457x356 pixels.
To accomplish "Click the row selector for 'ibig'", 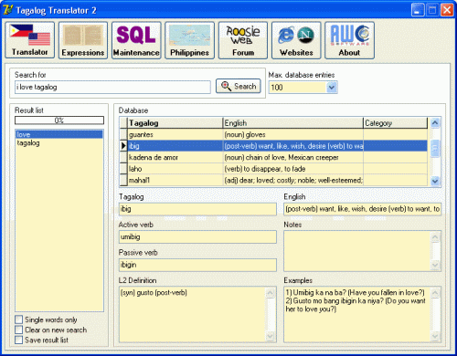I will (x=123, y=146).
